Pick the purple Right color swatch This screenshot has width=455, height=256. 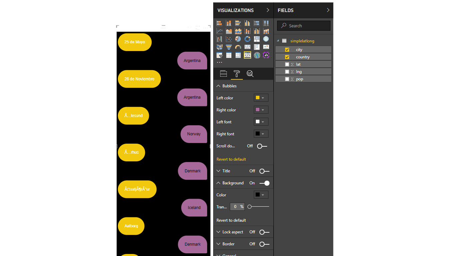(x=257, y=110)
